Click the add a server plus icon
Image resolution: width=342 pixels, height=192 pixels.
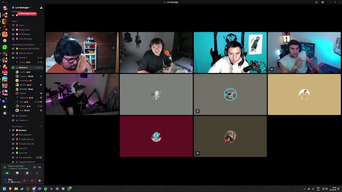tap(5, 107)
